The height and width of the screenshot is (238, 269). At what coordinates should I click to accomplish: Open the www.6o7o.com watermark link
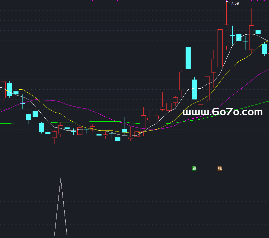[222, 112]
